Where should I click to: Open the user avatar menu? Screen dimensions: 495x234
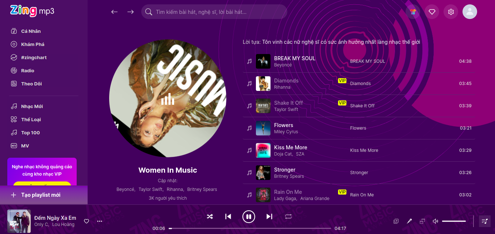[x=470, y=12]
